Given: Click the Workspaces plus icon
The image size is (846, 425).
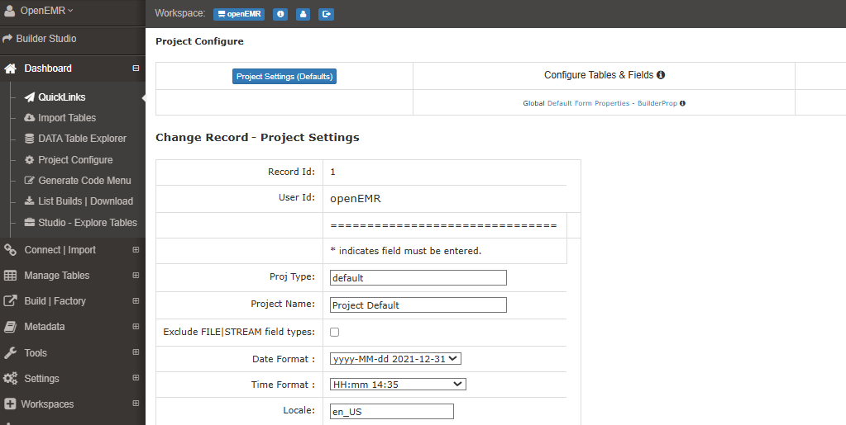Looking at the screenshot, I should click(x=10, y=404).
